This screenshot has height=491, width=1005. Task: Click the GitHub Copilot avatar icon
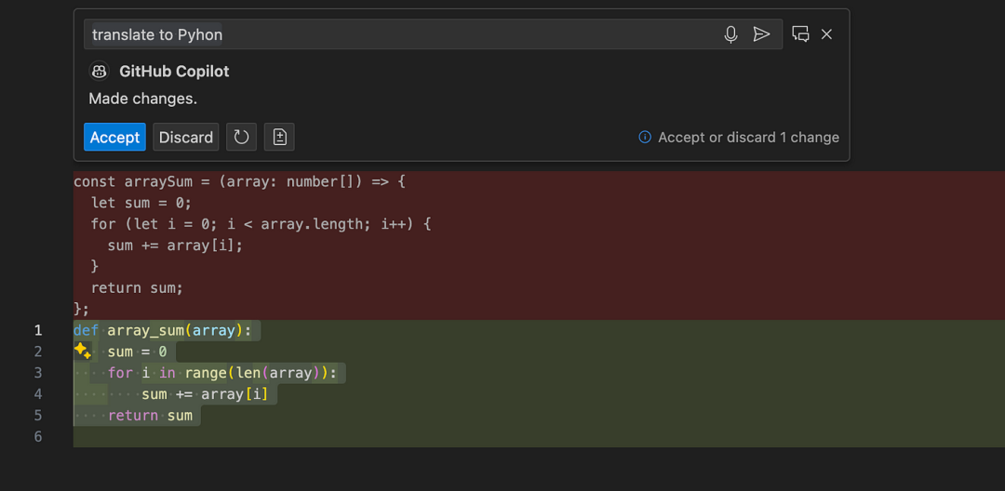pos(100,72)
